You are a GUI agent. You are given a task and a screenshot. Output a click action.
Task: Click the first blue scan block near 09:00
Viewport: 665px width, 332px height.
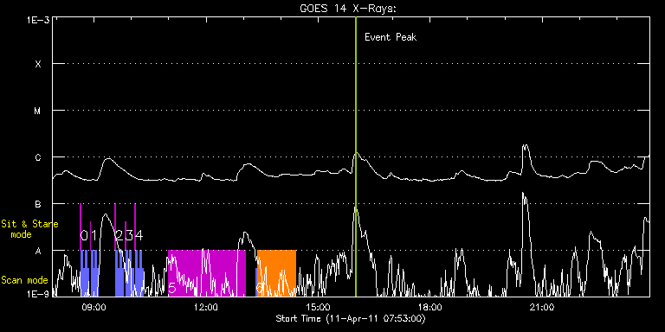click(x=89, y=272)
